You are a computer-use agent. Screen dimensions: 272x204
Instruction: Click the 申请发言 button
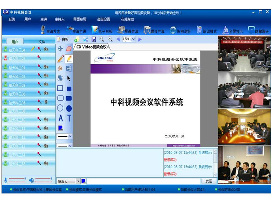50,30
